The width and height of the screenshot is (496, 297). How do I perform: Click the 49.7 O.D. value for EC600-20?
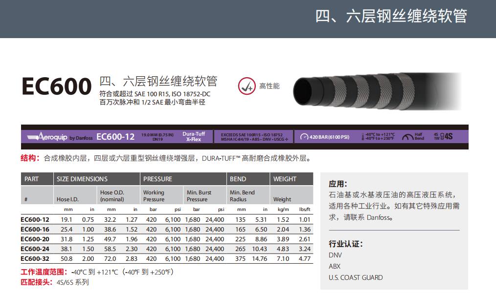click(x=110, y=239)
